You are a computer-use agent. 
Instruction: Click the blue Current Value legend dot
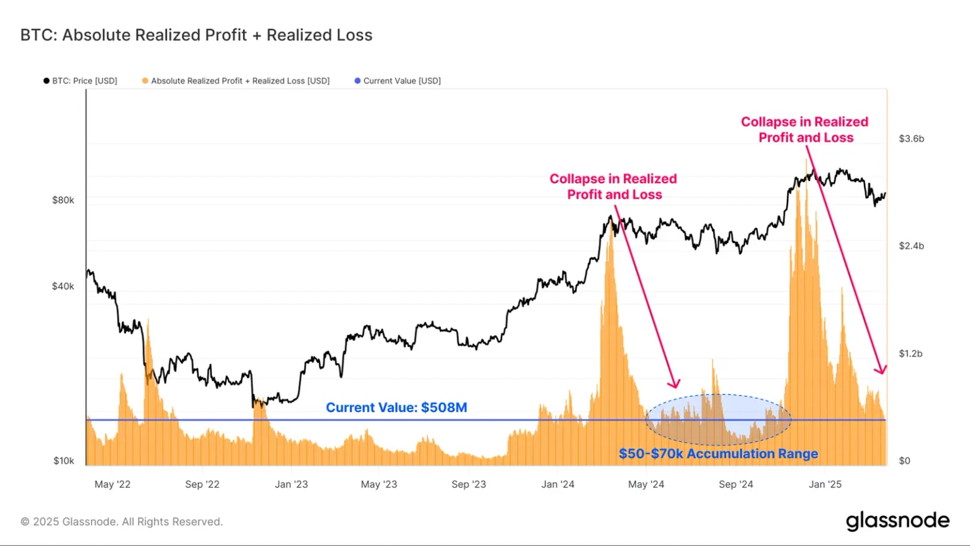click(x=357, y=81)
